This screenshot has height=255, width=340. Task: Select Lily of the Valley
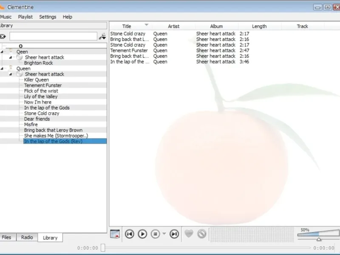[x=41, y=96]
